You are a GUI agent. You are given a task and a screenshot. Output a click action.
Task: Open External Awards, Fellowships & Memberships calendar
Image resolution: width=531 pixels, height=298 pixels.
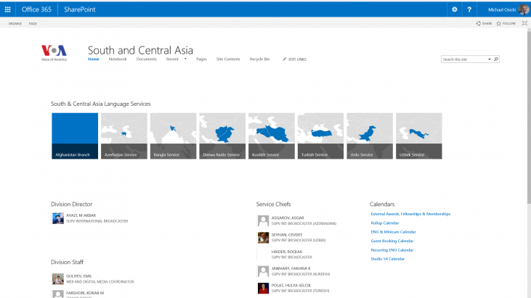tap(410, 214)
